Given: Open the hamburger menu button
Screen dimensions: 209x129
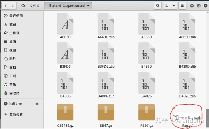Looking at the screenshot, I should [182, 6].
